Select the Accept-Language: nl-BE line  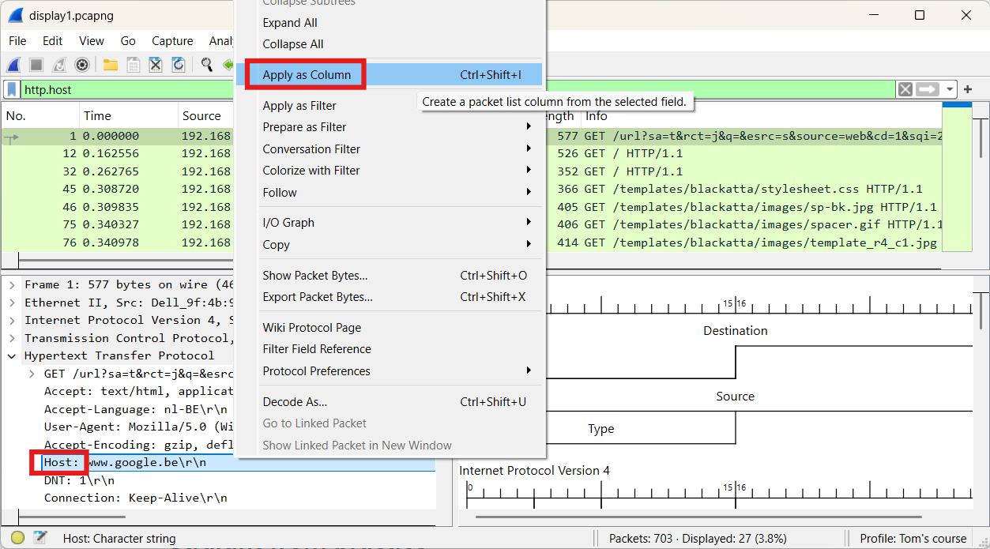coord(136,409)
